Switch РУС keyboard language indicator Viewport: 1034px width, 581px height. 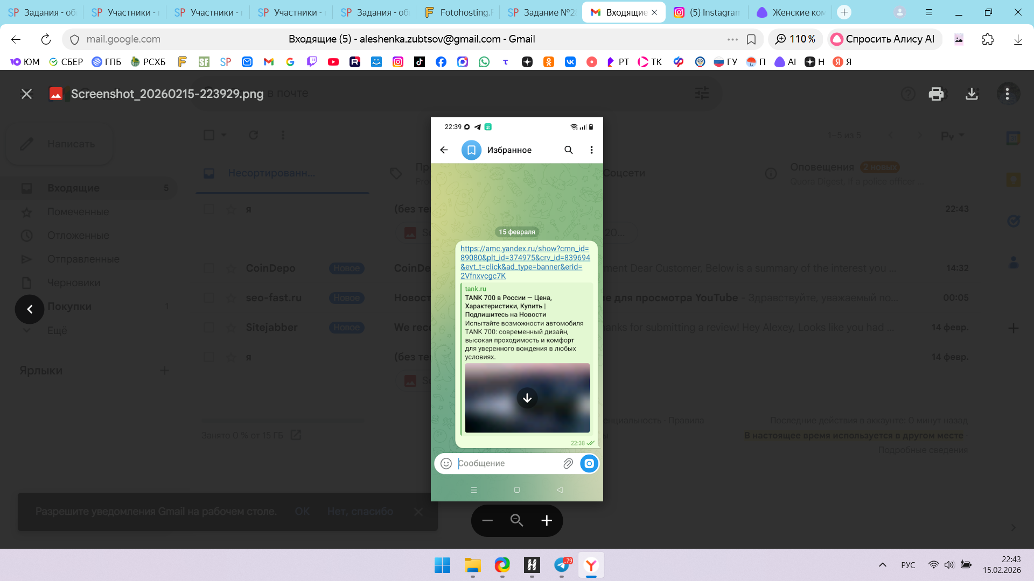(908, 565)
